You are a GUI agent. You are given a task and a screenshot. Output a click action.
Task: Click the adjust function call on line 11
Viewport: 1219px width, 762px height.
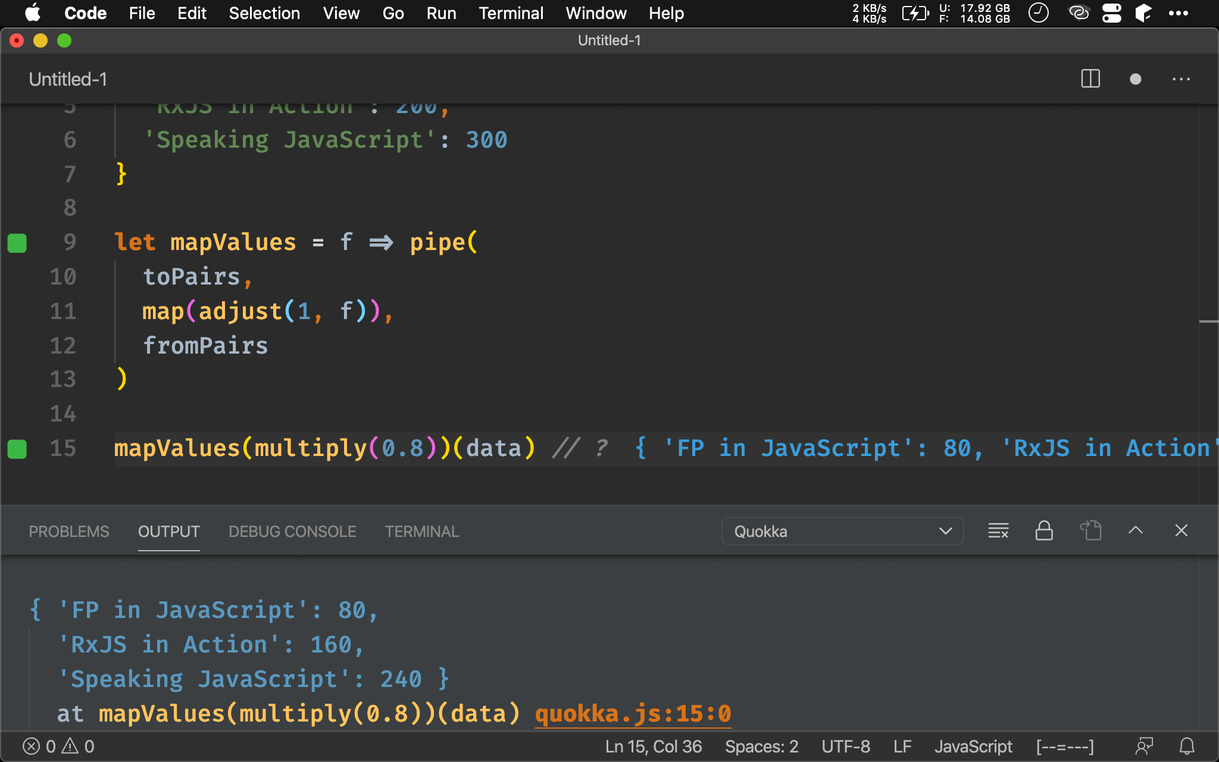240,311
